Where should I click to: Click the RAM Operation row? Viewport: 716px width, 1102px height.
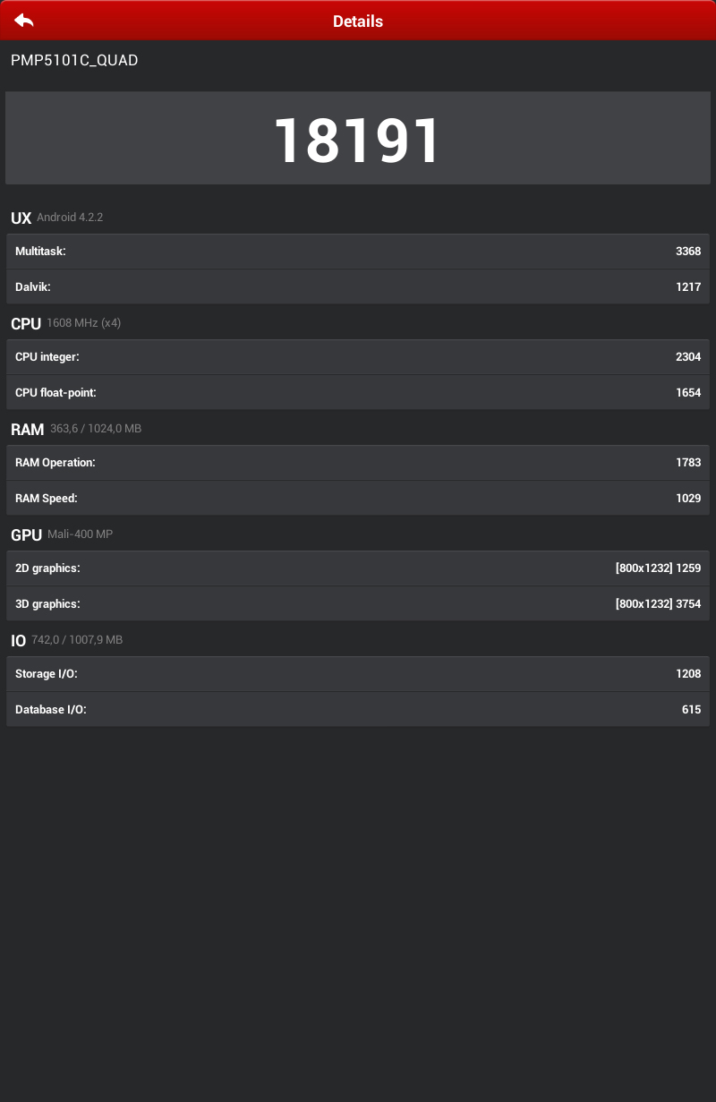[358, 463]
